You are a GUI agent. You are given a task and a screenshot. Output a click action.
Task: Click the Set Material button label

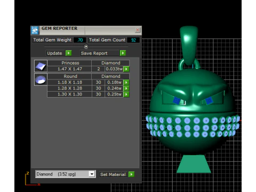pos(113,174)
